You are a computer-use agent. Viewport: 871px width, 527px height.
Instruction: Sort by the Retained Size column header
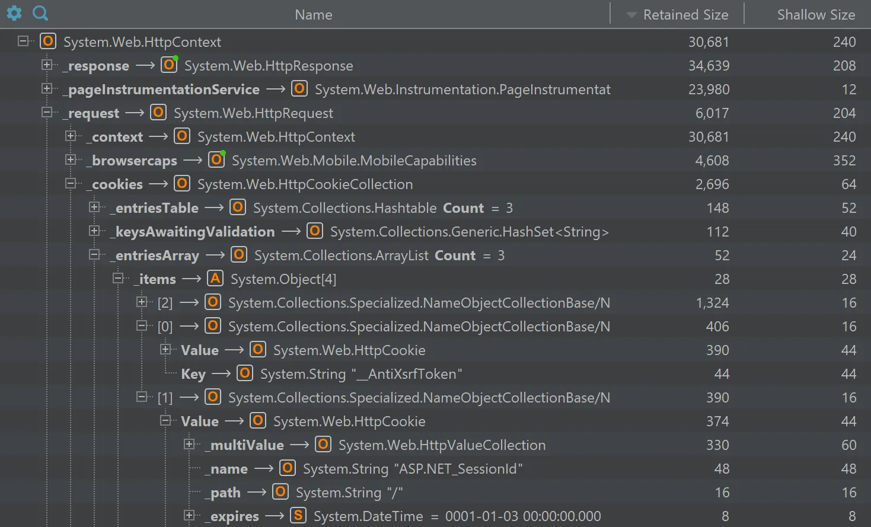[685, 15]
